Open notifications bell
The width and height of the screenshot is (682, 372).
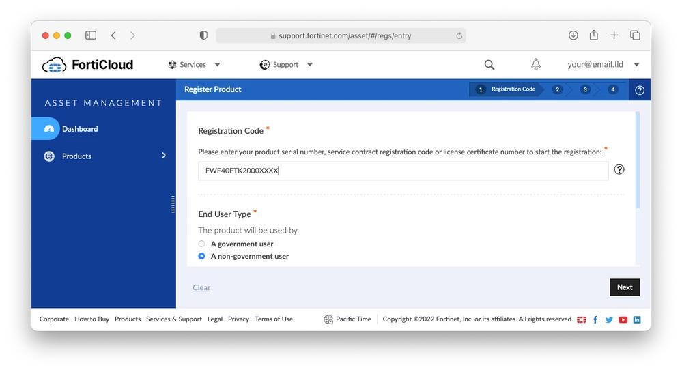(536, 64)
